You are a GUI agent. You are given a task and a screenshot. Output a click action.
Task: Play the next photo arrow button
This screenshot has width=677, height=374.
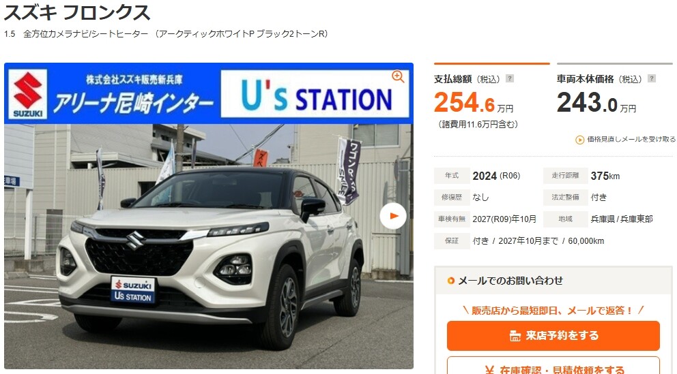pyautogui.click(x=393, y=216)
